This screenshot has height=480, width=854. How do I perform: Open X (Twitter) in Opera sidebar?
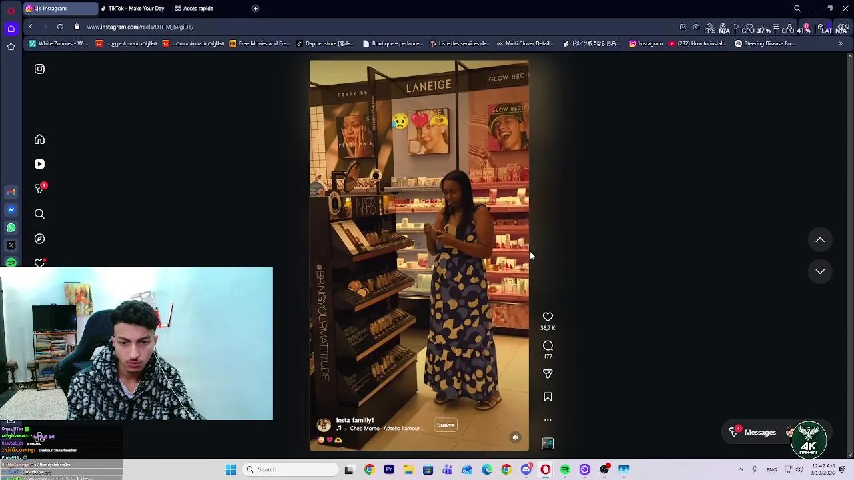(11, 245)
